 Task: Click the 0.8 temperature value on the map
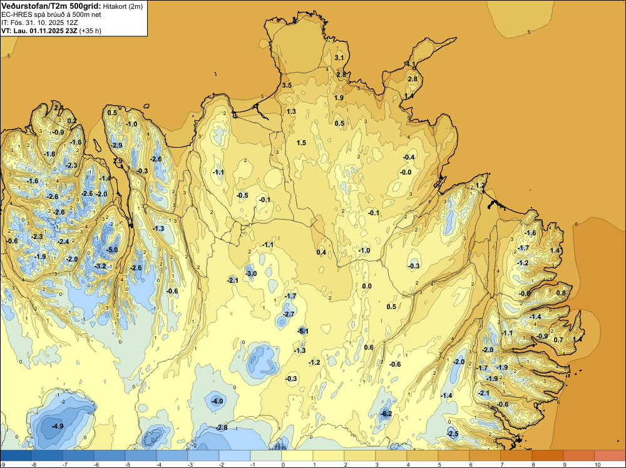561,293
